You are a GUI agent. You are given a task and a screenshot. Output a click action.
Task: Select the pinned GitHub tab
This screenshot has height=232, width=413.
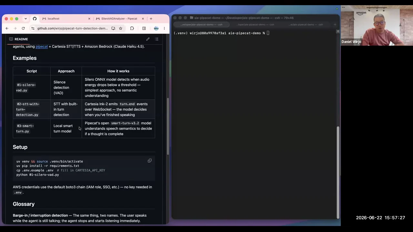(x=35, y=19)
